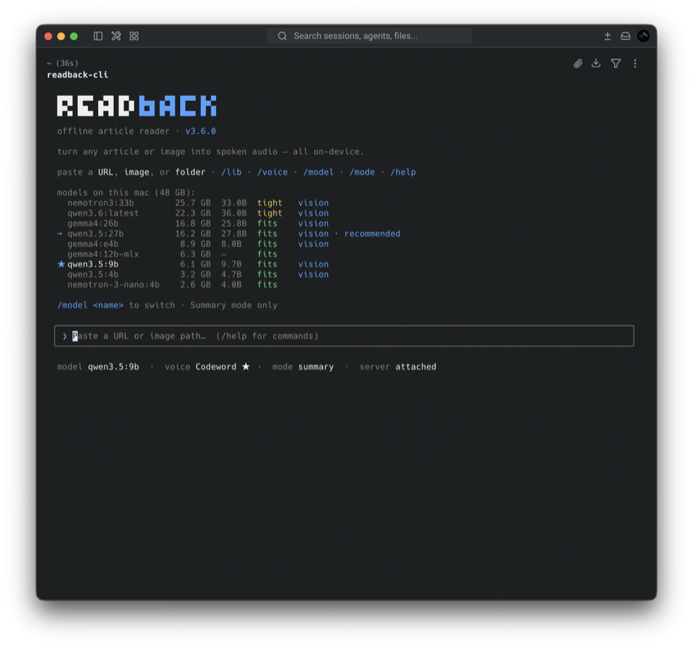Select the qwen3.5:27b model row
The image size is (693, 648).
click(x=229, y=233)
